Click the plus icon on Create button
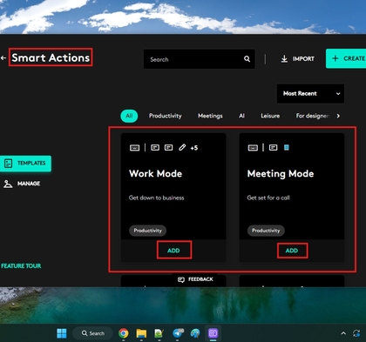 [335, 58]
